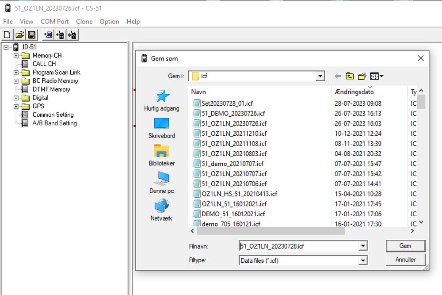Open Biblioteker in the places bar
This screenshot has height=295, width=442.
161,155
